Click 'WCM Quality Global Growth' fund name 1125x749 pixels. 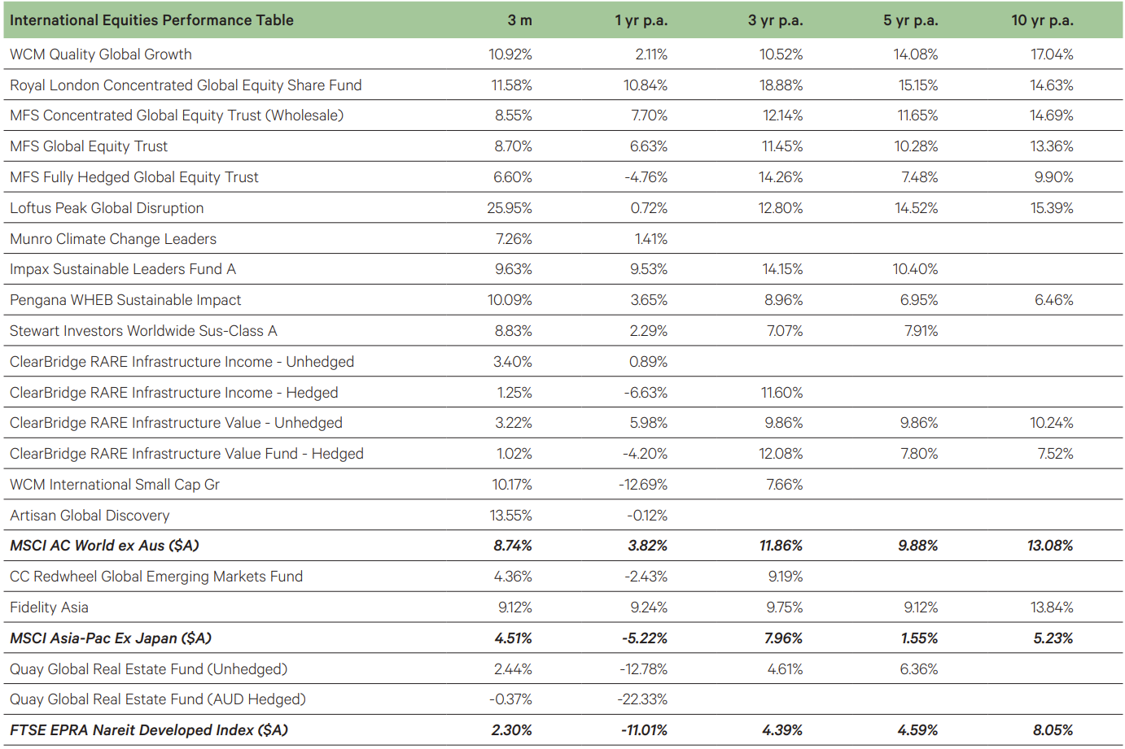(x=101, y=54)
